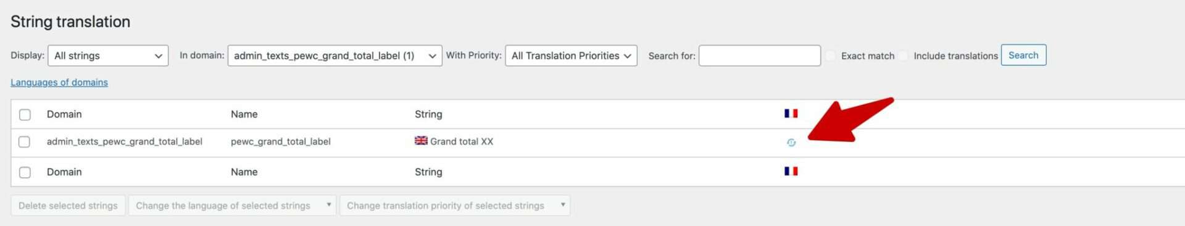Open the Languages of domains link
This screenshot has height=226, width=1185.
59,82
